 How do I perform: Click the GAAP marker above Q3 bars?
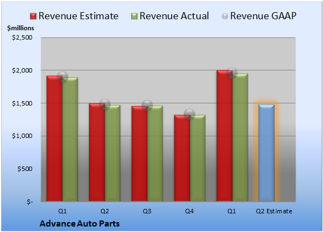point(147,106)
